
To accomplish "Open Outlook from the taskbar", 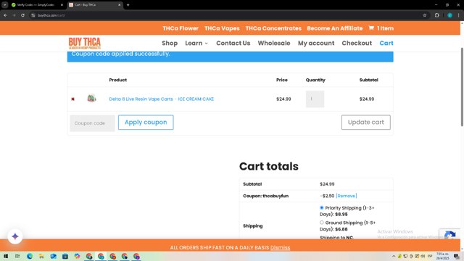I will (x=53, y=256).
